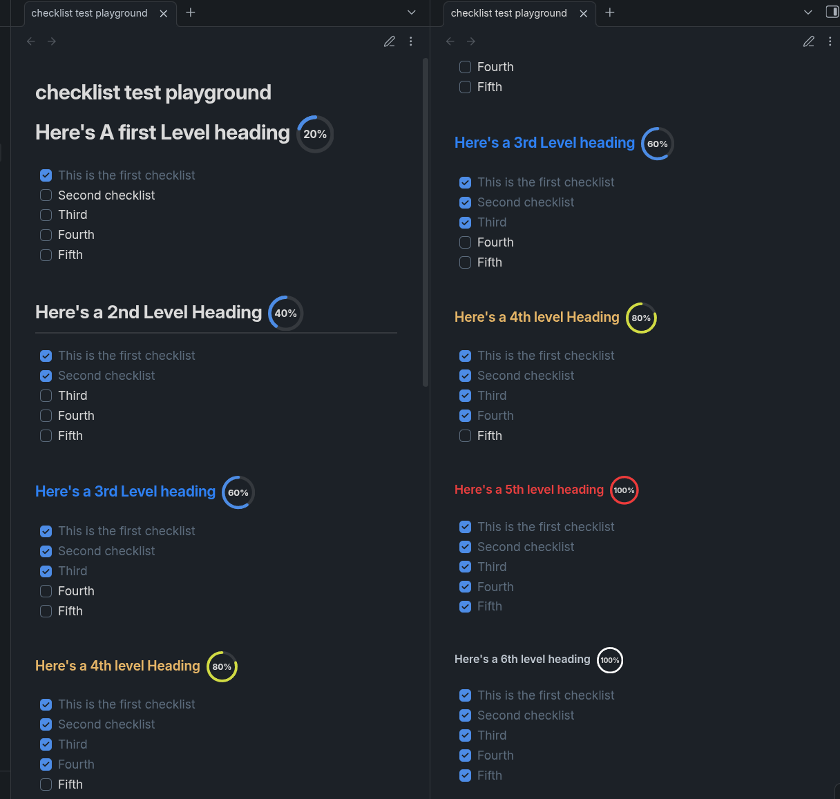
Task: Uncheck Fifth under the 5th level heading
Action: pos(466,606)
